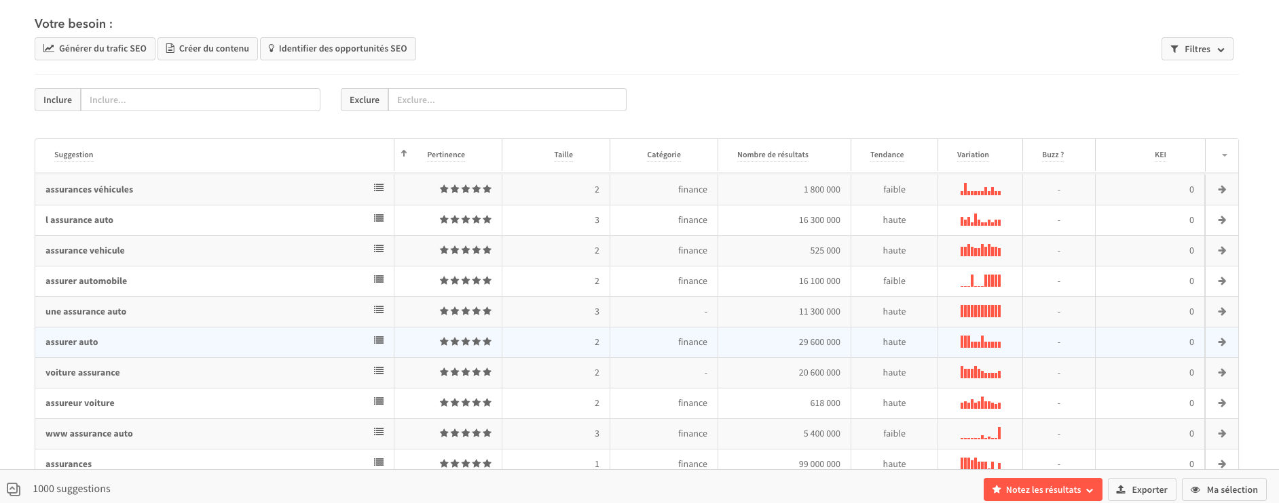Open list icon for voiture assurance row

tap(379, 371)
